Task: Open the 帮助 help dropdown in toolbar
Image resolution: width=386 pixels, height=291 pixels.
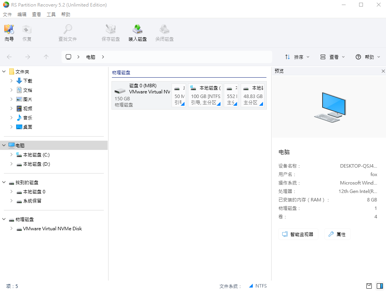Action: pos(368,57)
